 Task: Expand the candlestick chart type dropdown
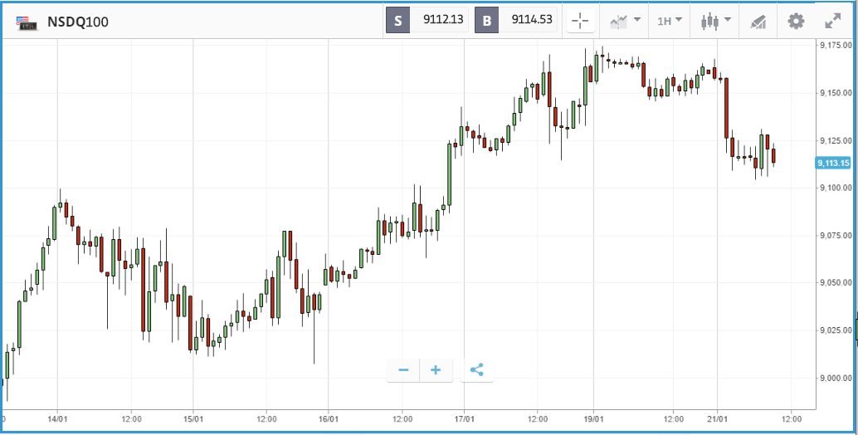click(x=716, y=22)
